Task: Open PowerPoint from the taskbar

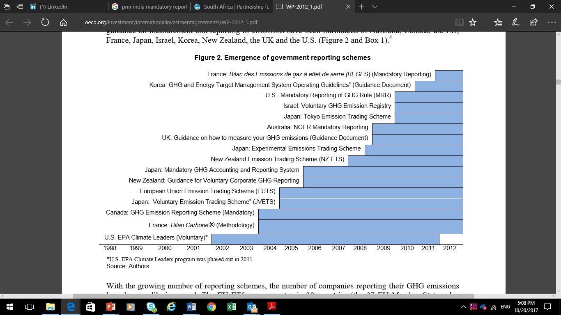Action: point(110,306)
